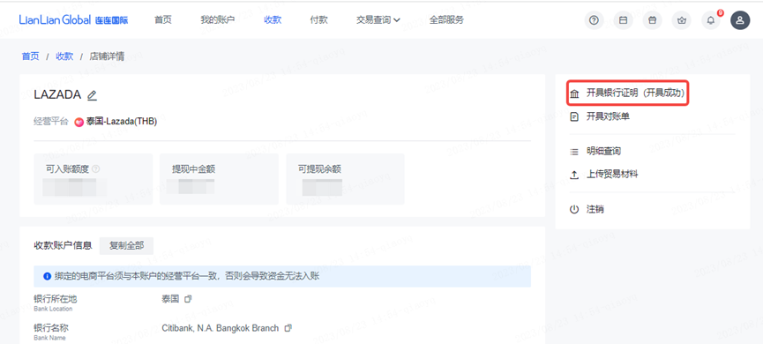Click the 银行名称 Bank Name label
Screen dimensions: 763x344
[51, 332]
